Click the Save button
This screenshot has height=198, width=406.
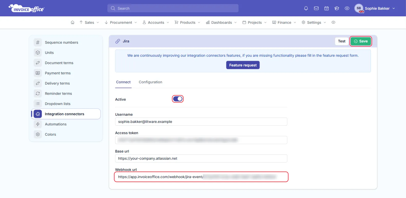point(361,41)
